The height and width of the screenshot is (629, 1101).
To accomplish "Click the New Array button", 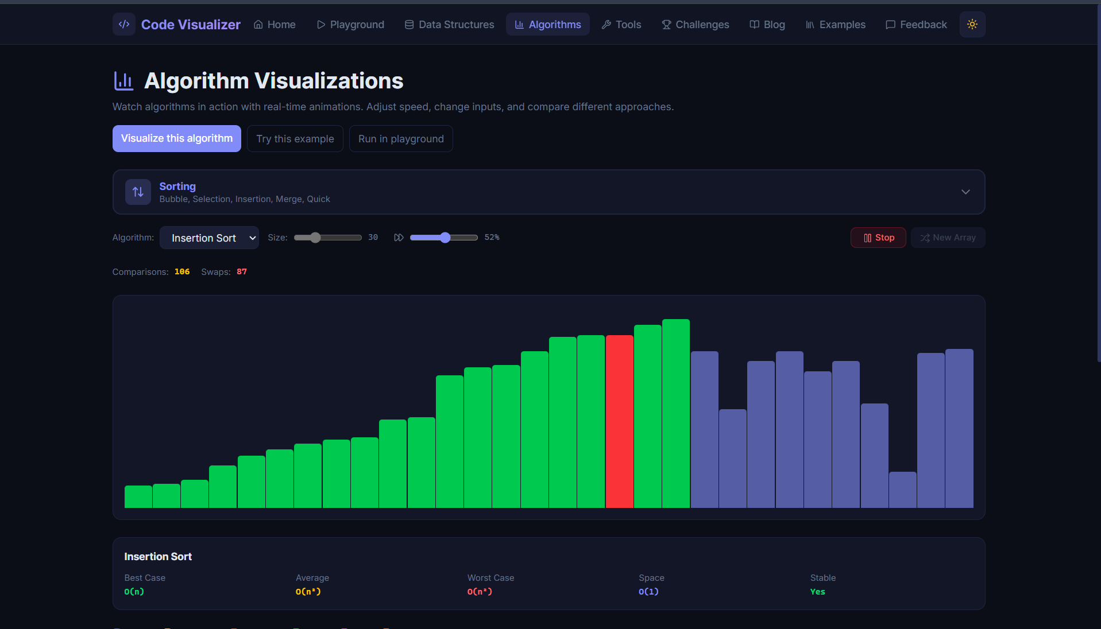I will coord(948,238).
